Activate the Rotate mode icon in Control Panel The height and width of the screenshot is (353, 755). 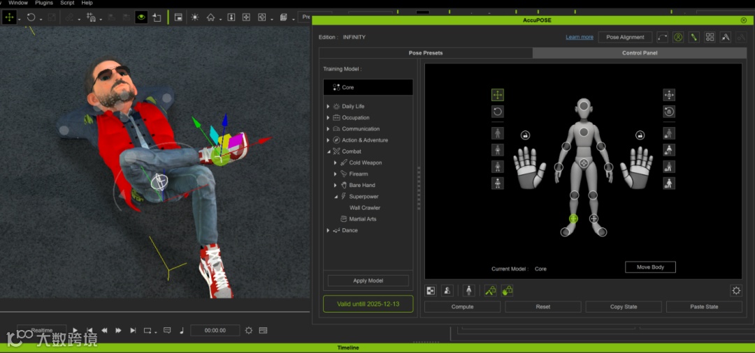498,112
